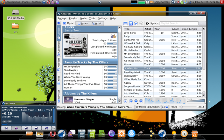224x140 pixels.
Task: Open the trash icon in the dock
Action: (x=195, y=134)
